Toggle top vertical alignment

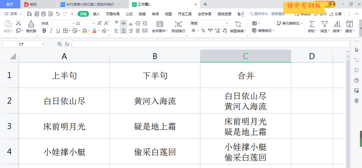click(x=117, y=23)
